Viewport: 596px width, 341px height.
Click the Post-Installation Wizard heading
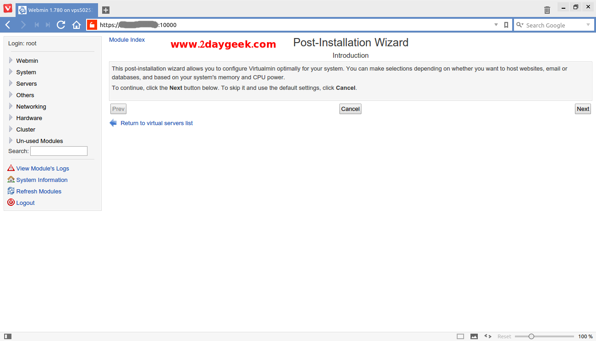[351, 43]
